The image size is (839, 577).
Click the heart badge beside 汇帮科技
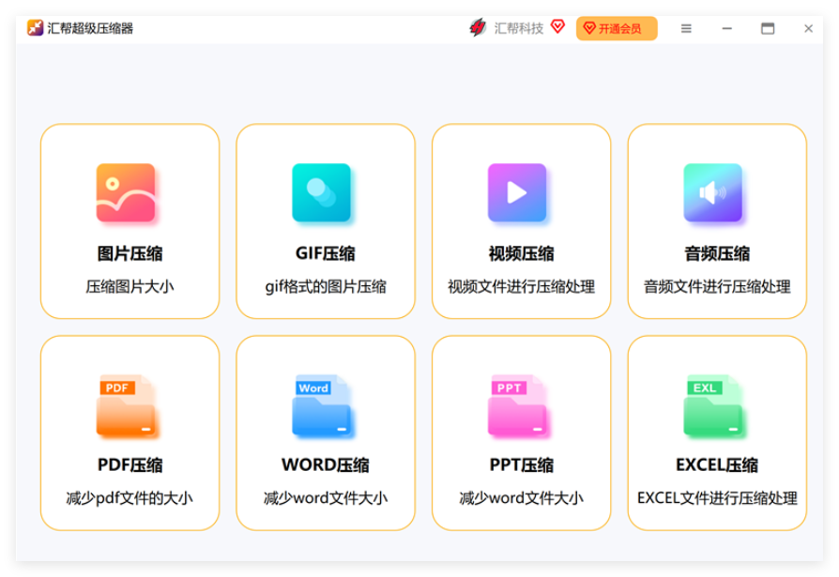point(557,27)
